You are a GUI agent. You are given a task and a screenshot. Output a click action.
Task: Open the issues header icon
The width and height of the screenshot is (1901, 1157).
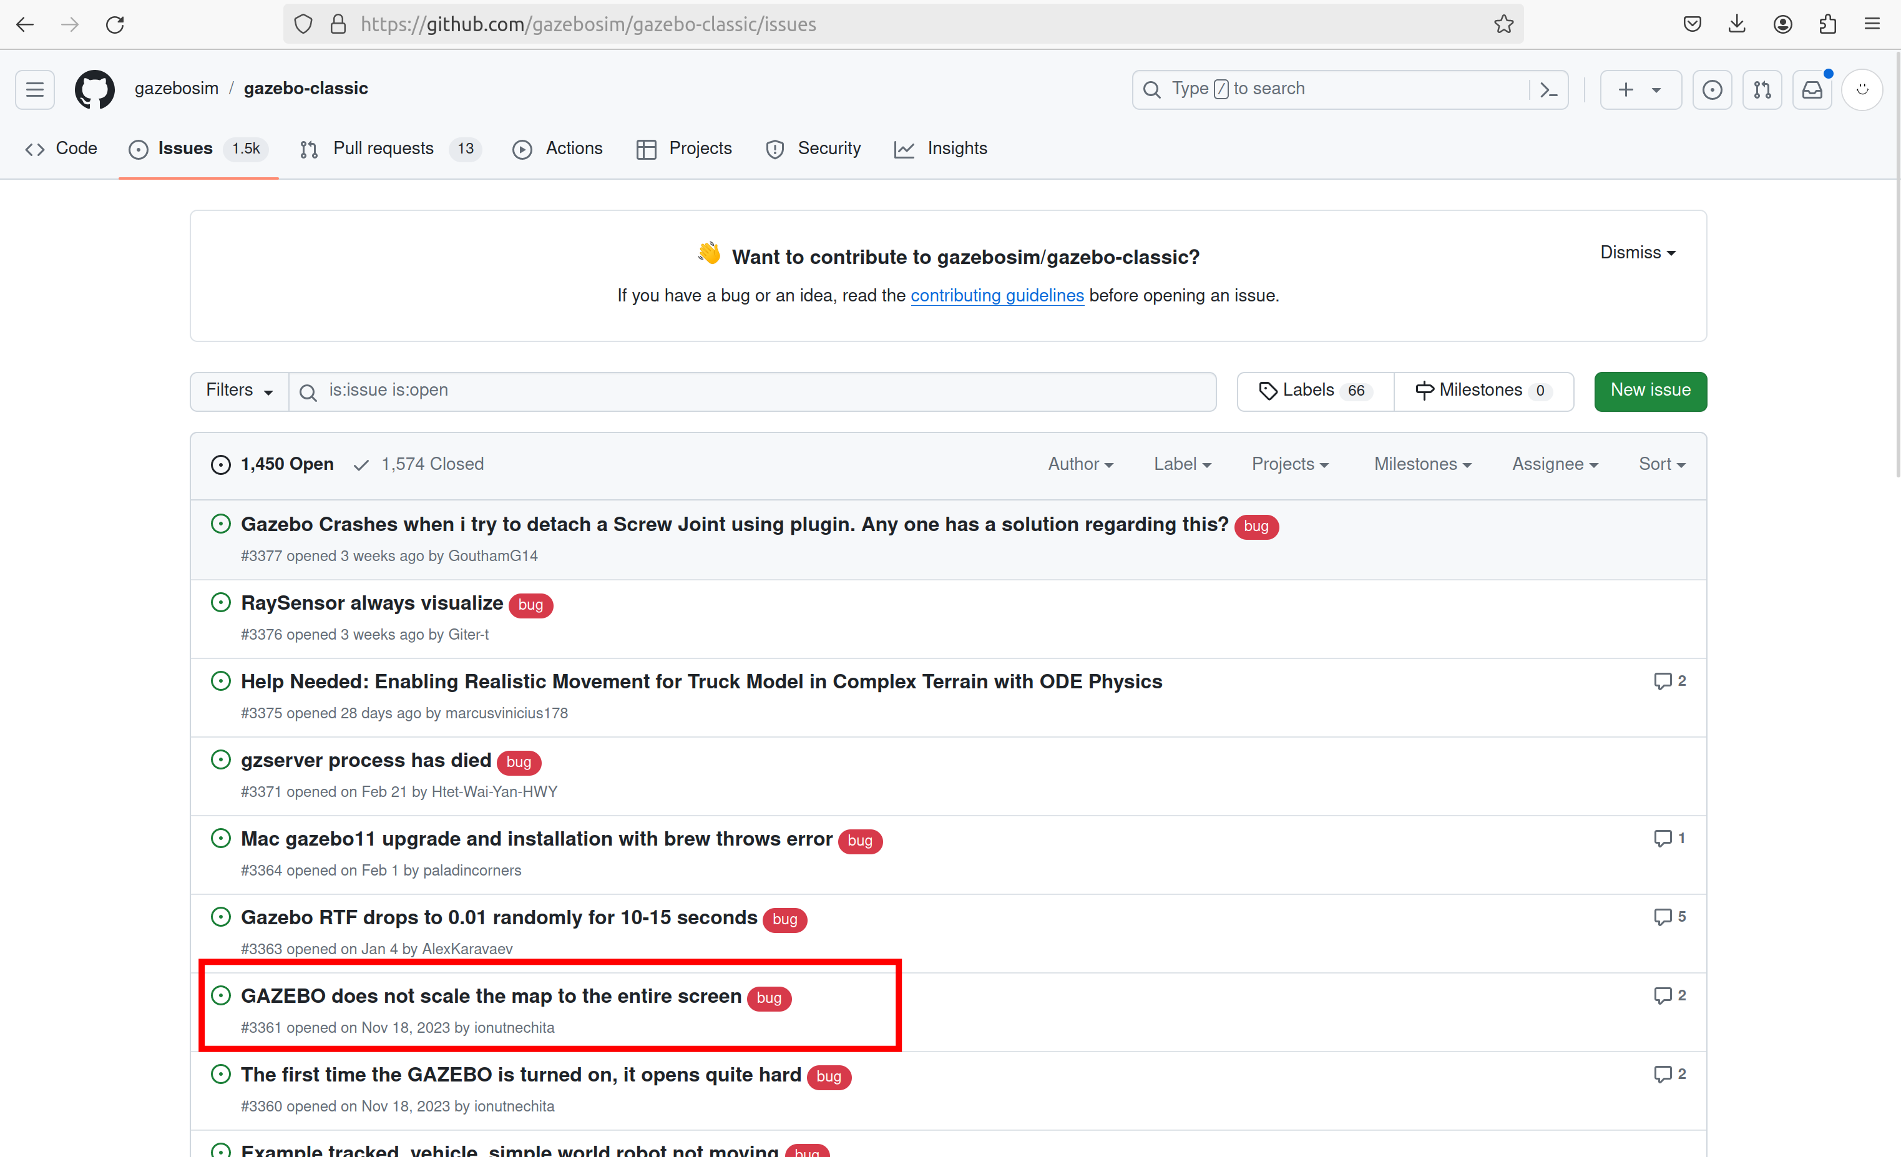point(1711,89)
